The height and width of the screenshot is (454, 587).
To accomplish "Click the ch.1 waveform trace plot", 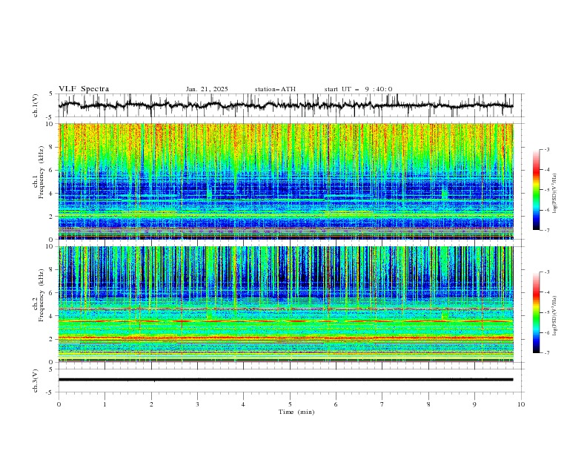I will [x=285, y=105].
